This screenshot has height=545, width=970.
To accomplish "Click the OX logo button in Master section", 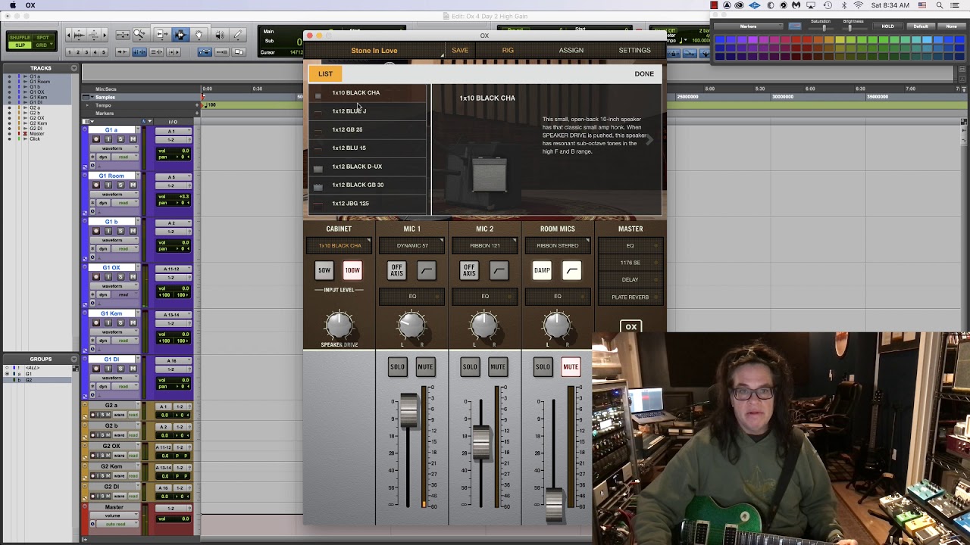I will click(630, 327).
